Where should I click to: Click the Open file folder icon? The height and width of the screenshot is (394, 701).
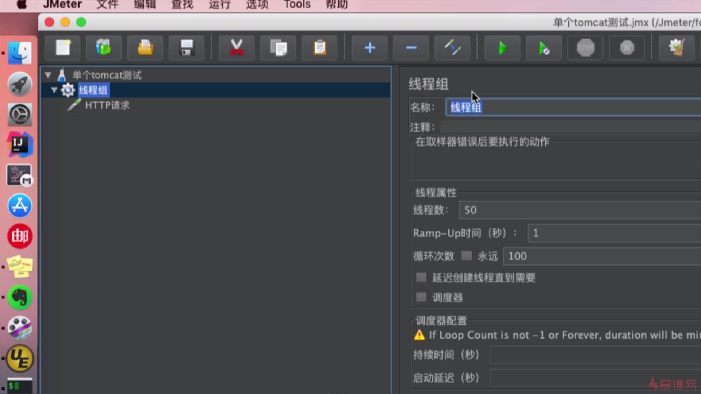145,48
